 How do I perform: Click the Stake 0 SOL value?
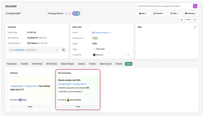94,44
